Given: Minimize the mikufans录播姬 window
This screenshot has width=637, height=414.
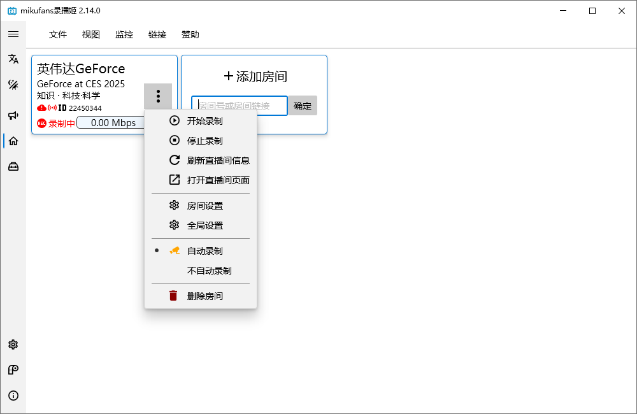Looking at the screenshot, I should [x=563, y=11].
